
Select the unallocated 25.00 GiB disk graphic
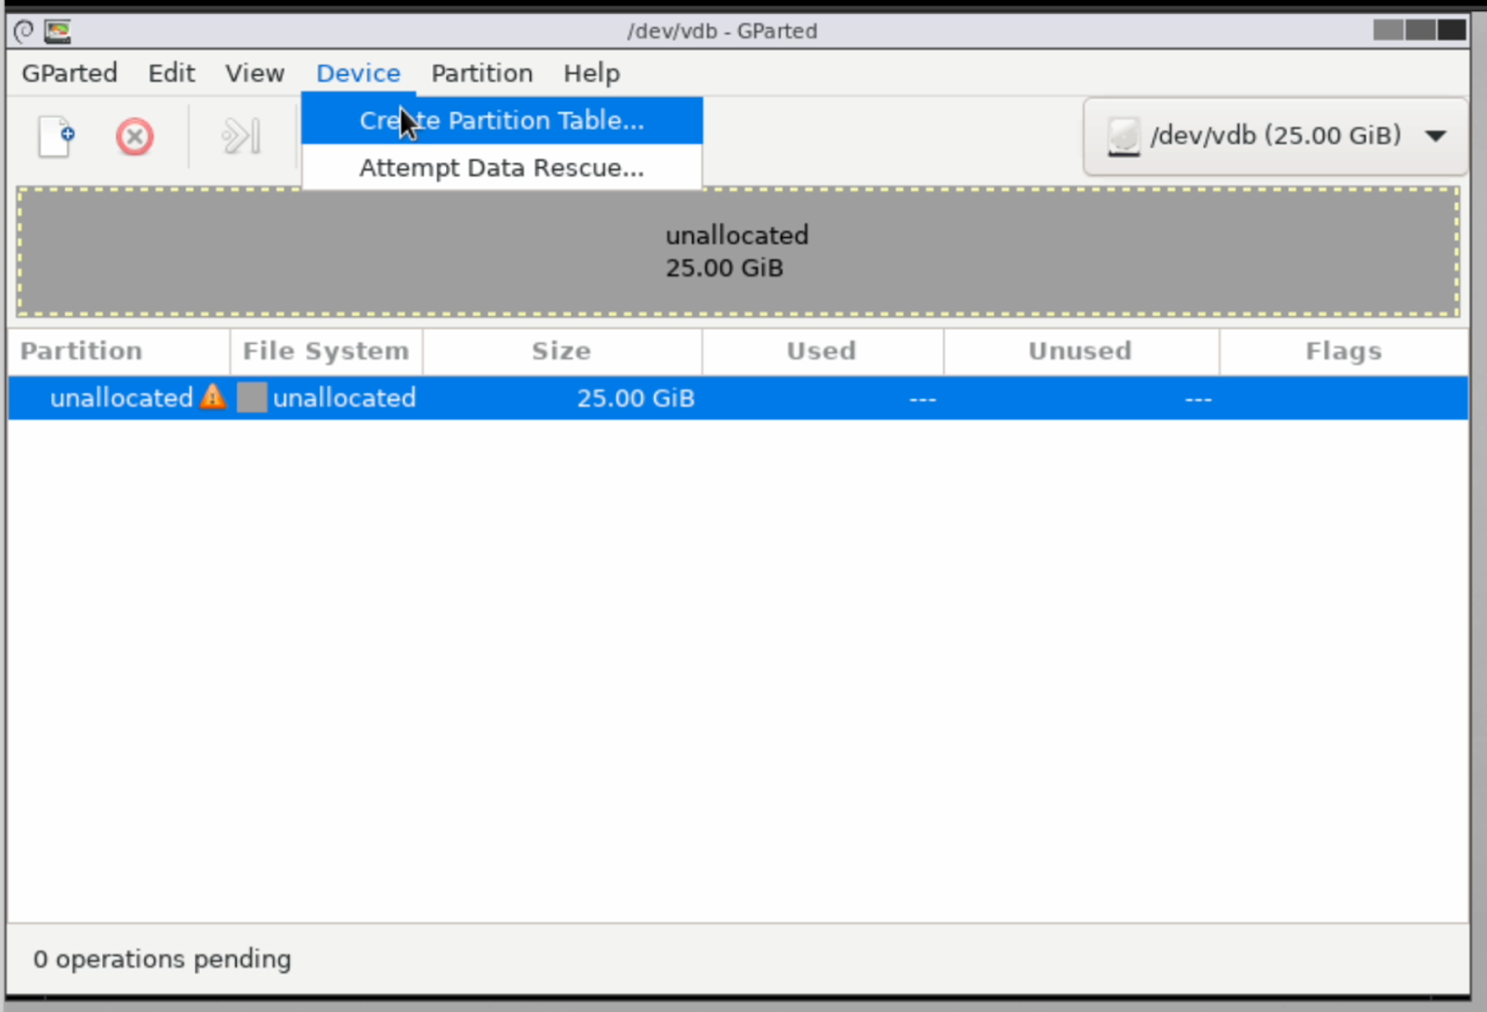click(x=737, y=252)
